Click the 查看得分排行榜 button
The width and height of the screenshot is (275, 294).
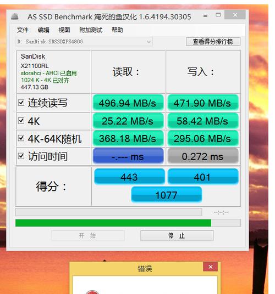coord(213,42)
